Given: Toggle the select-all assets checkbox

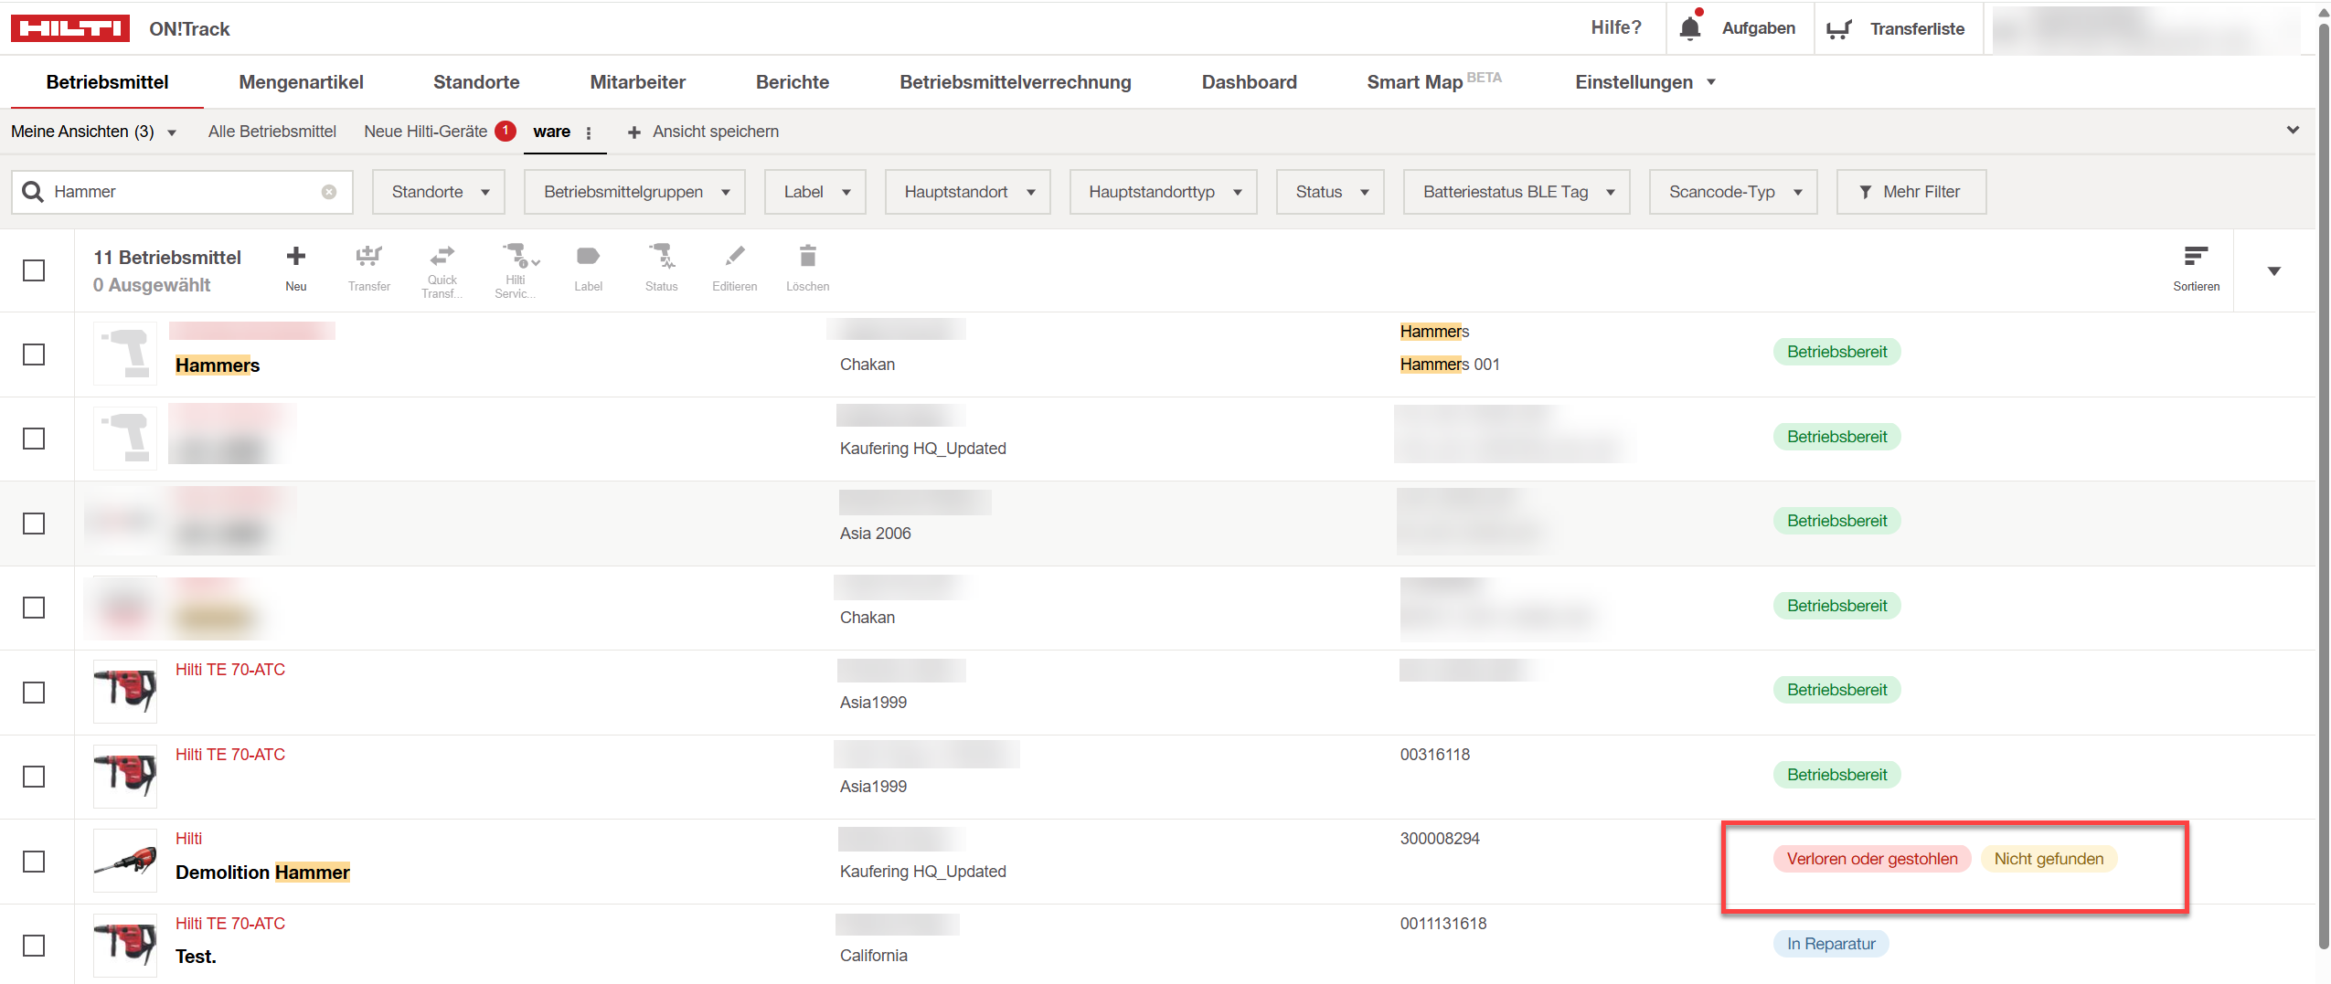Looking at the screenshot, I should tap(34, 270).
